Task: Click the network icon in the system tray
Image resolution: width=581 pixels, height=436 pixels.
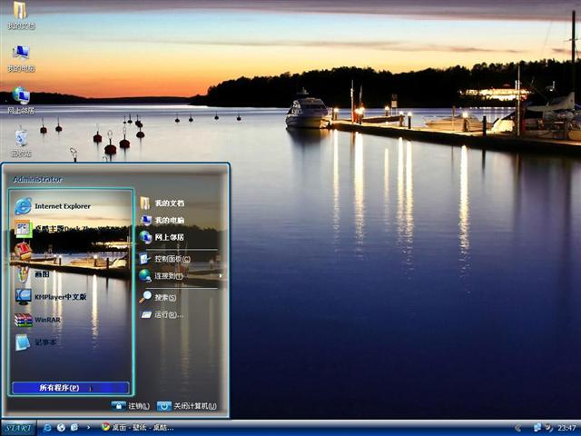Action: 537,427
